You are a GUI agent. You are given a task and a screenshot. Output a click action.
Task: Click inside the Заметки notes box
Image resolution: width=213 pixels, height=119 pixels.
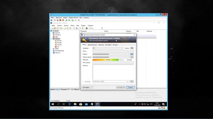[113, 72]
